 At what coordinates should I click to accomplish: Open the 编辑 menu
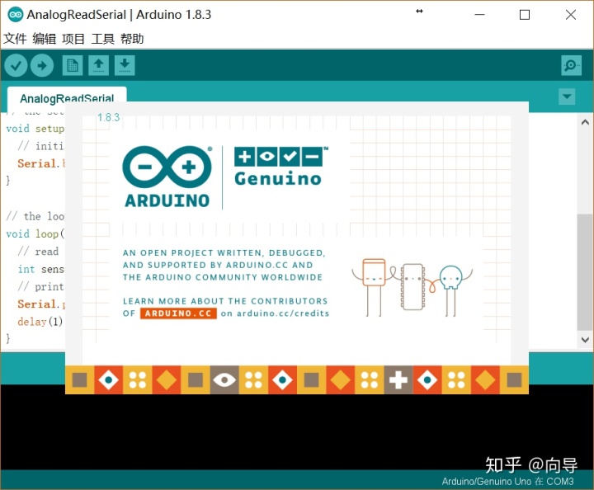pos(45,39)
